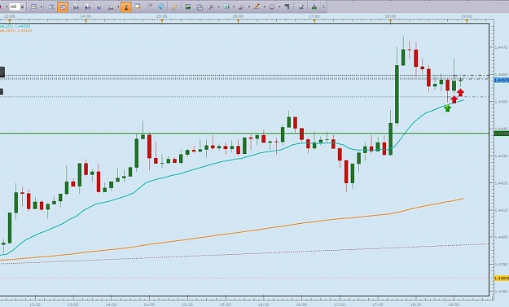The width and height of the screenshot is (509, 307).
Task: Select the grey pen channel drawing tool
Action: 242,7
